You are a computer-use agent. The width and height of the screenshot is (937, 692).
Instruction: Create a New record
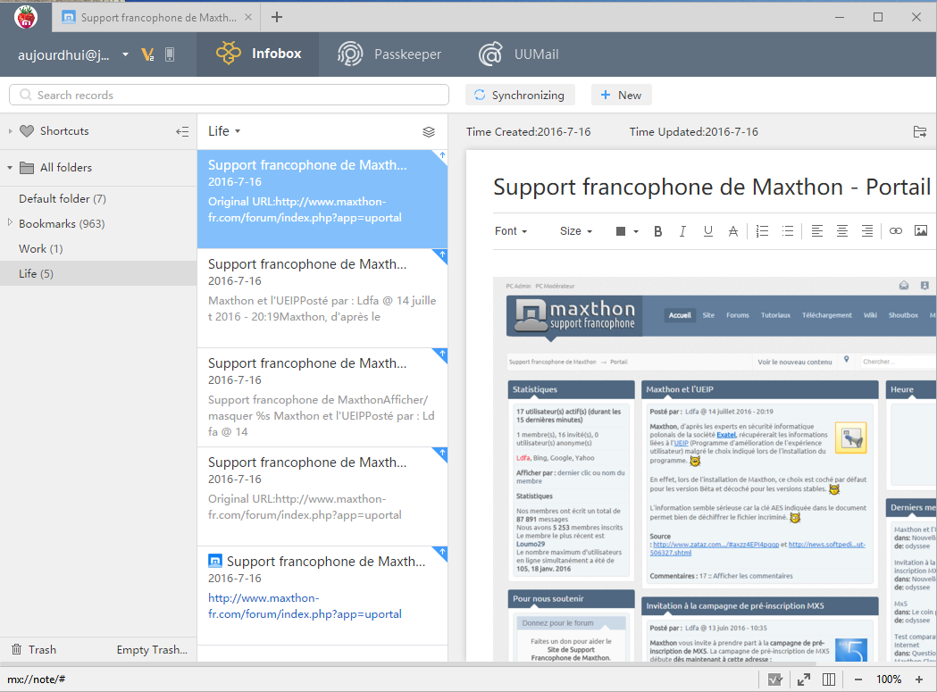click(621, 95)
